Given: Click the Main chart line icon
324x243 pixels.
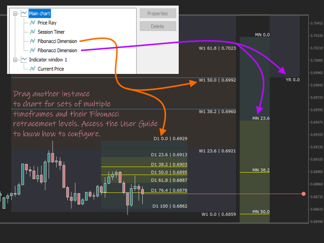Looking at the screenshot, I should tap(24, 14).
